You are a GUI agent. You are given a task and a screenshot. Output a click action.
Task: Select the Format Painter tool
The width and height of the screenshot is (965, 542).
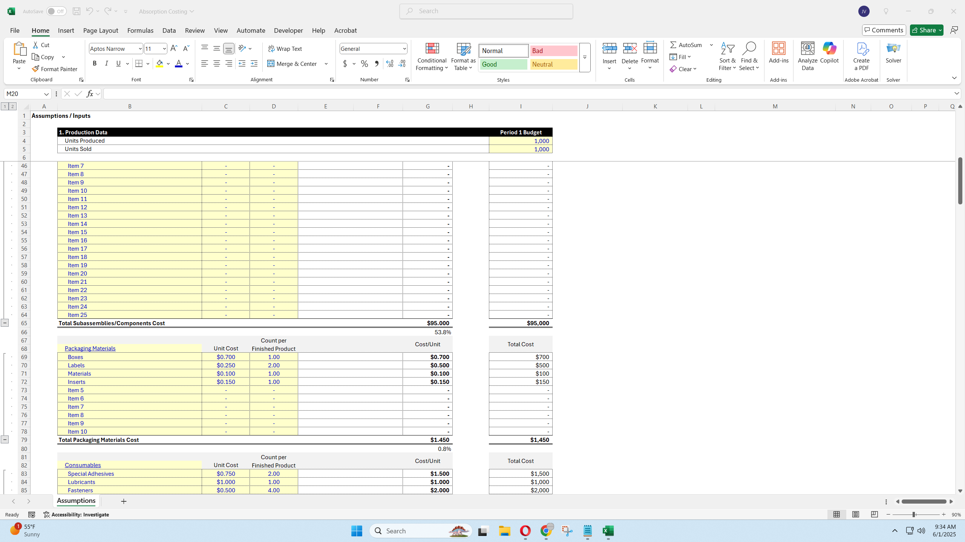(x=55, y=69)
